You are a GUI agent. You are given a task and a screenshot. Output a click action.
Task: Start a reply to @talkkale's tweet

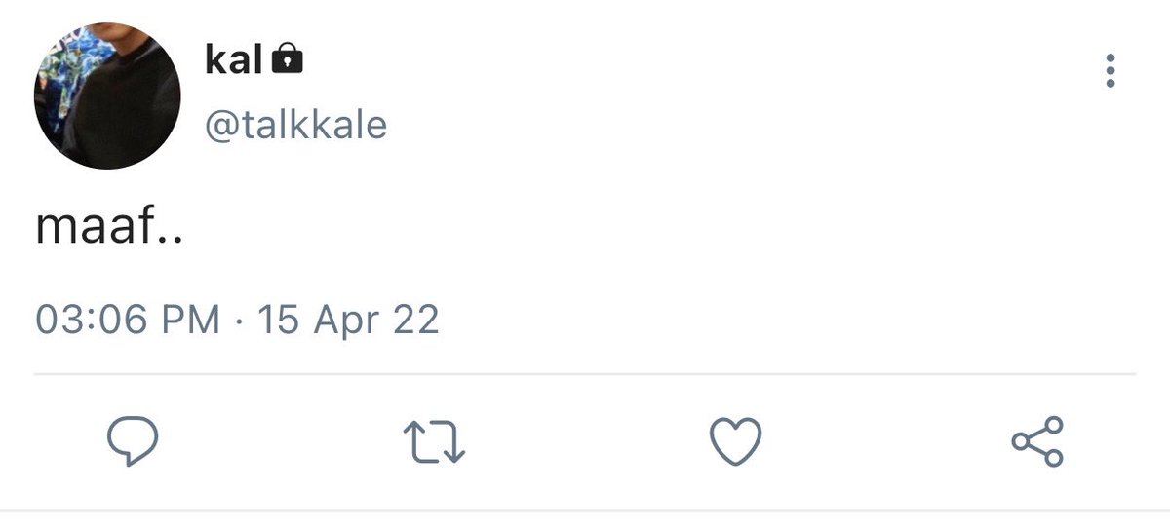(133, 443)
